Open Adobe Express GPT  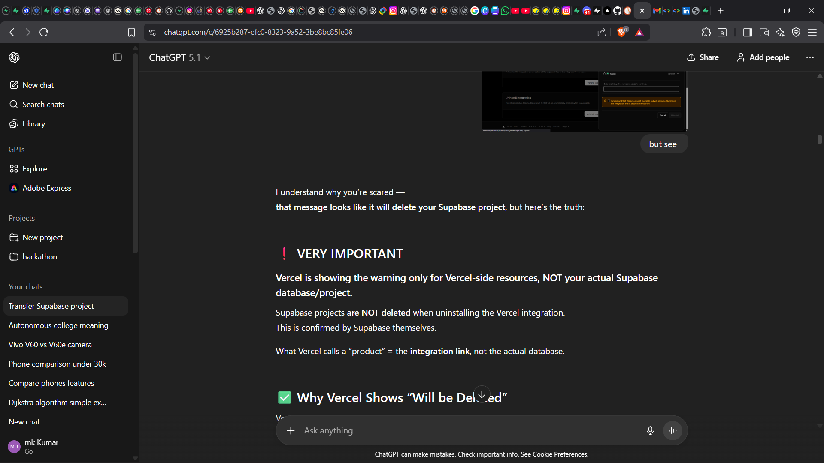click(46, 188)
